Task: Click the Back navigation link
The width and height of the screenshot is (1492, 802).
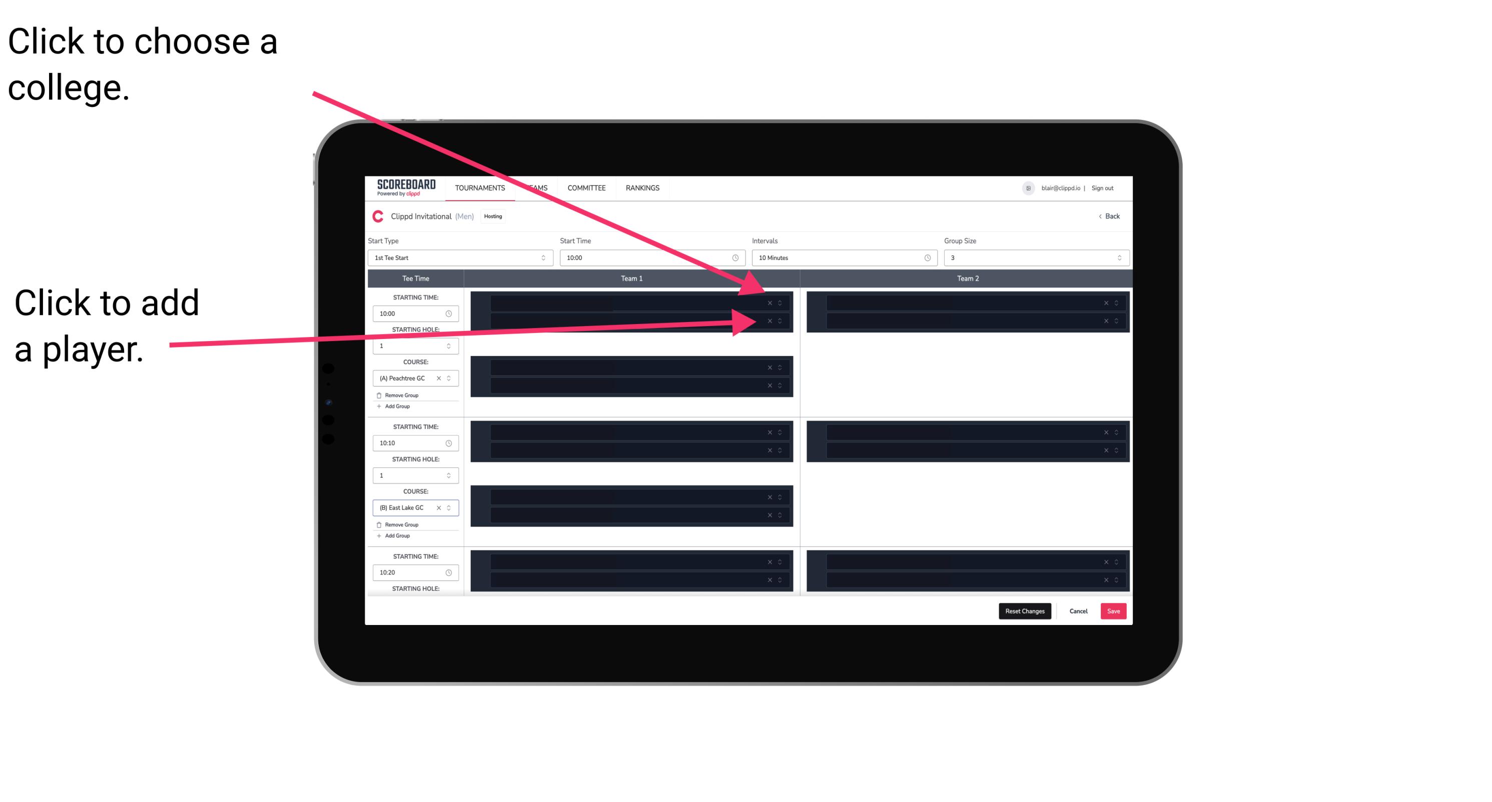Action: 1109,216
